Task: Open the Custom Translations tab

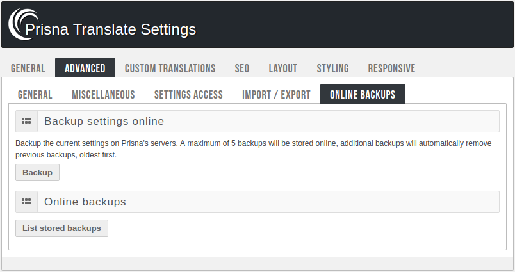Action: coord(170,68)
